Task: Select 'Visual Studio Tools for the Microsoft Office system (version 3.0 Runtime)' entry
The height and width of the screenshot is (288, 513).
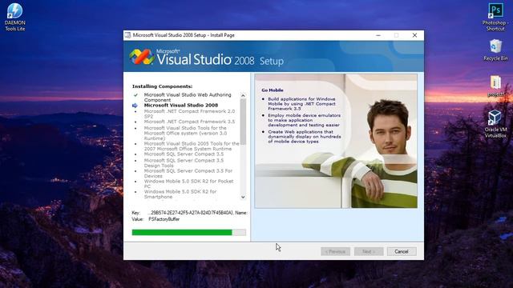Action: pyautogui.click(x=185, y=134)
